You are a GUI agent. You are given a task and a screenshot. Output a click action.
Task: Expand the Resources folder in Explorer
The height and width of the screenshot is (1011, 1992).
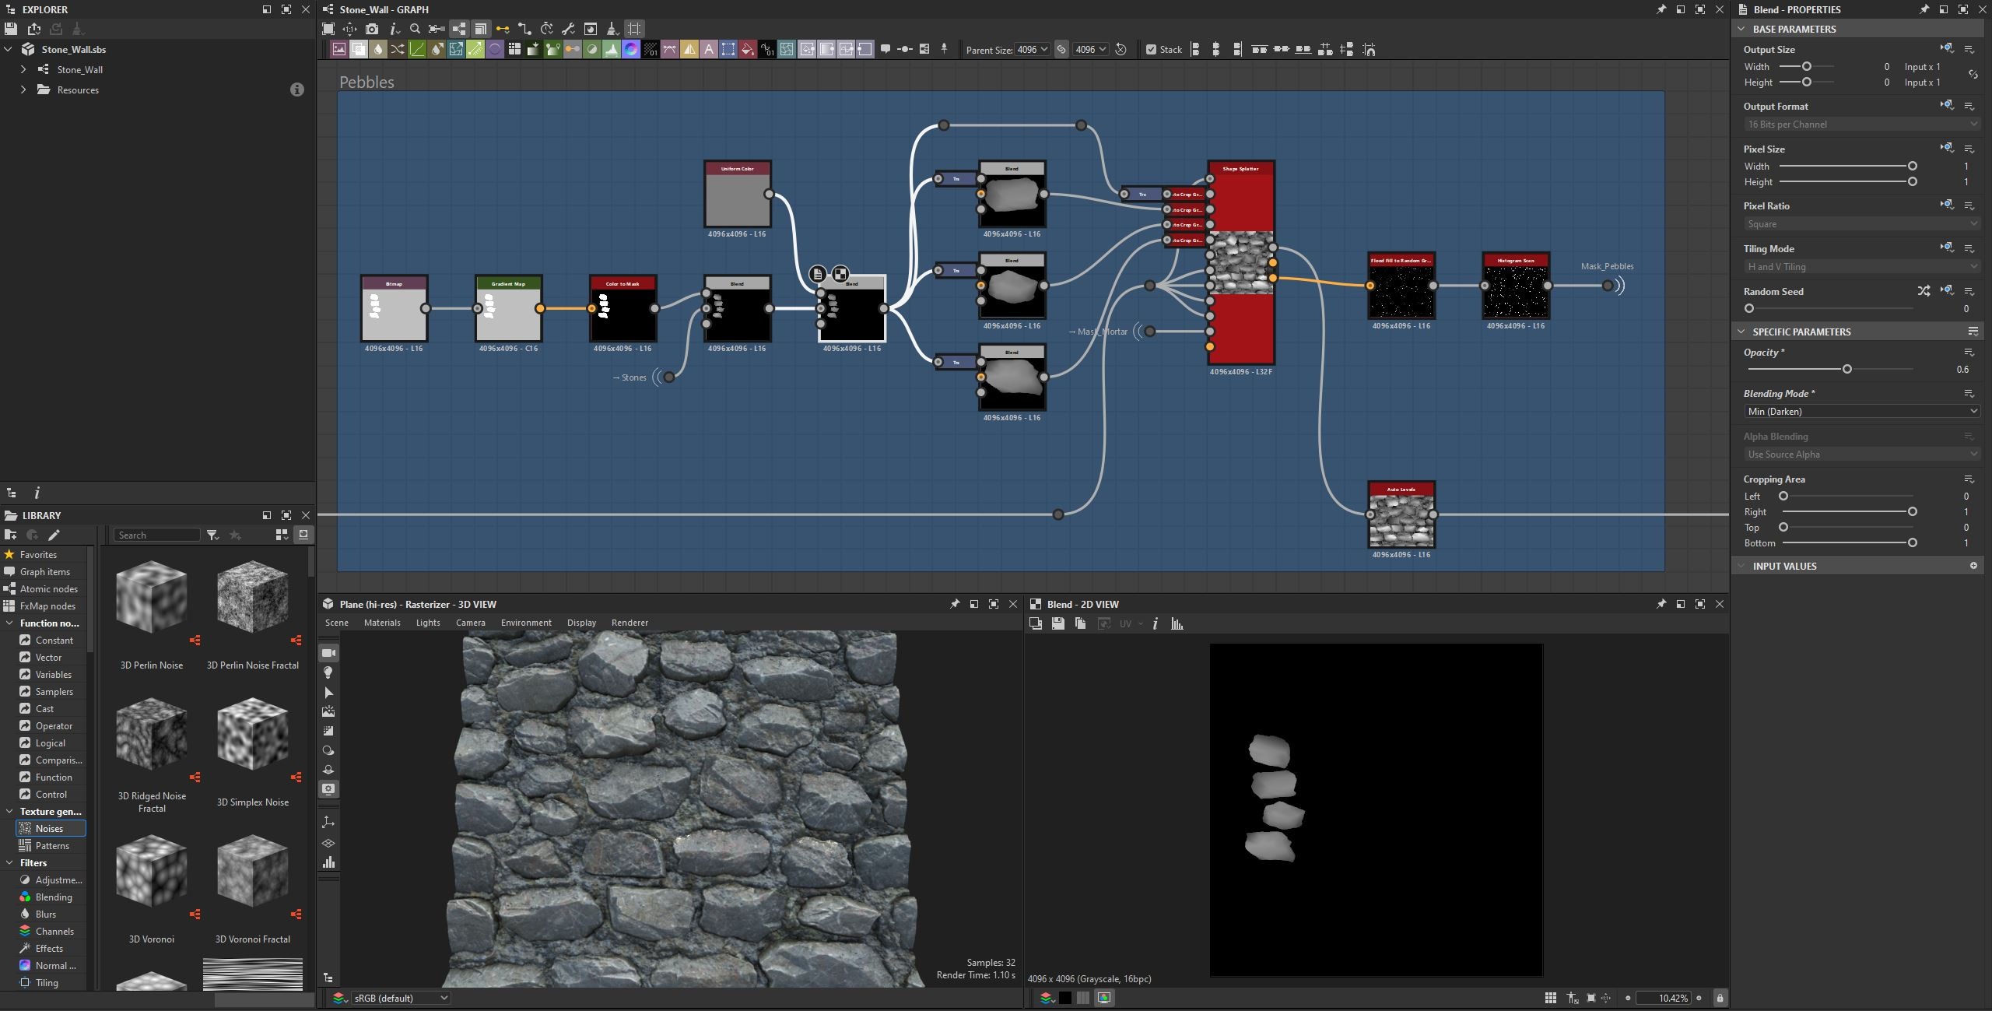point(23,90)
